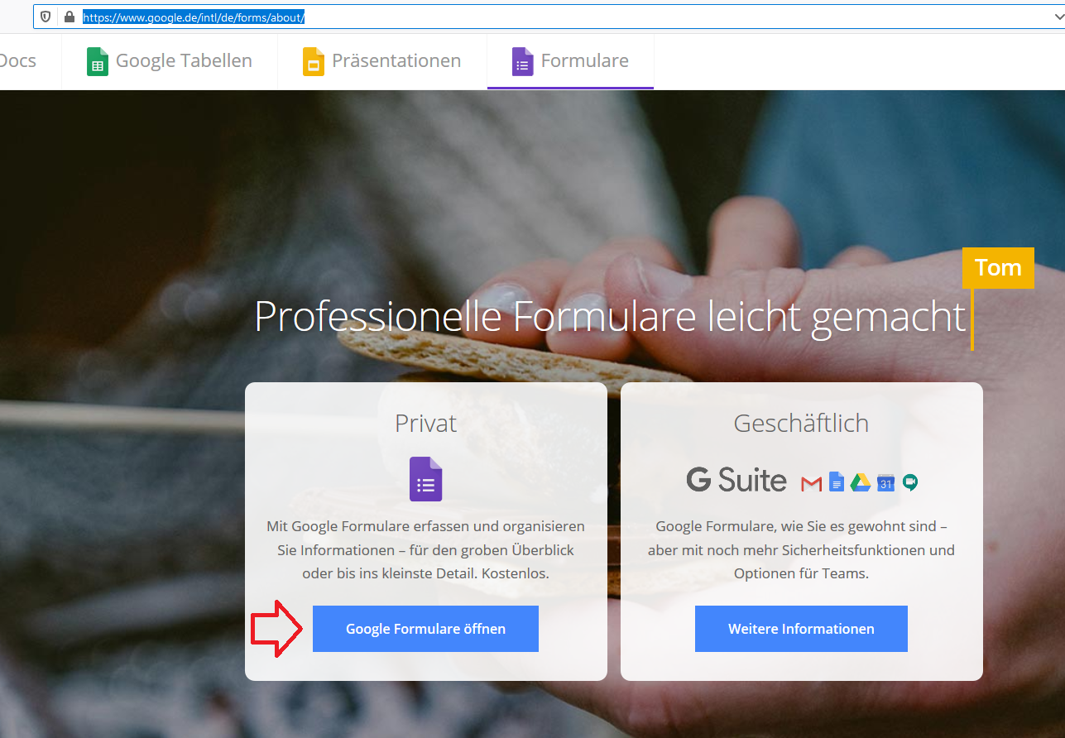Click the Google Drive triangle icon
Viewport: 1065px width, 738px height.
[861, 482]
